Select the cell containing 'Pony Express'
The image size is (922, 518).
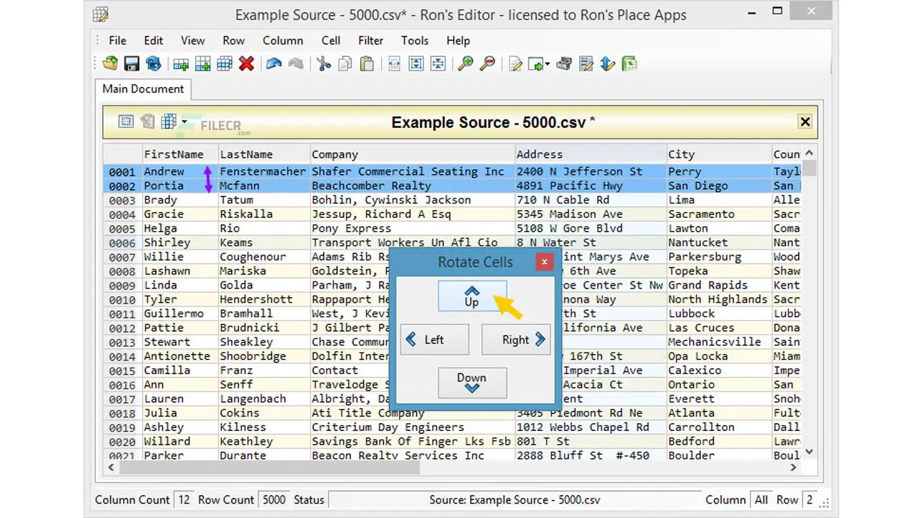click(x=412, y=228)
